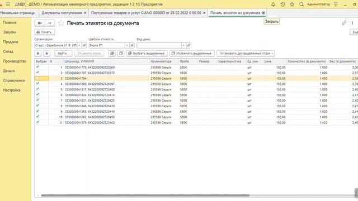Open Настройка section
This screenshot has height=201, width=358.
pyautogui.click(x=12, y=90)
